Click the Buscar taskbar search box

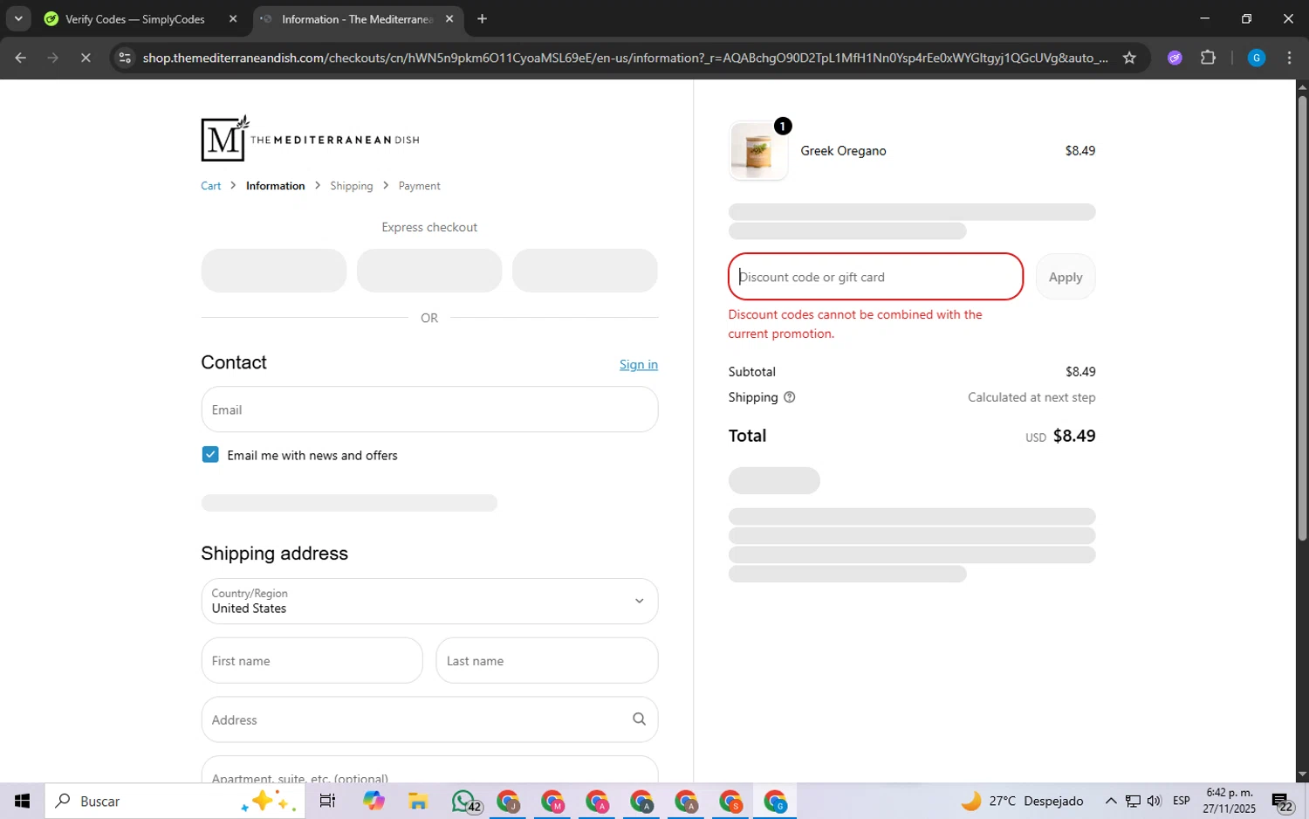[175, 801]
